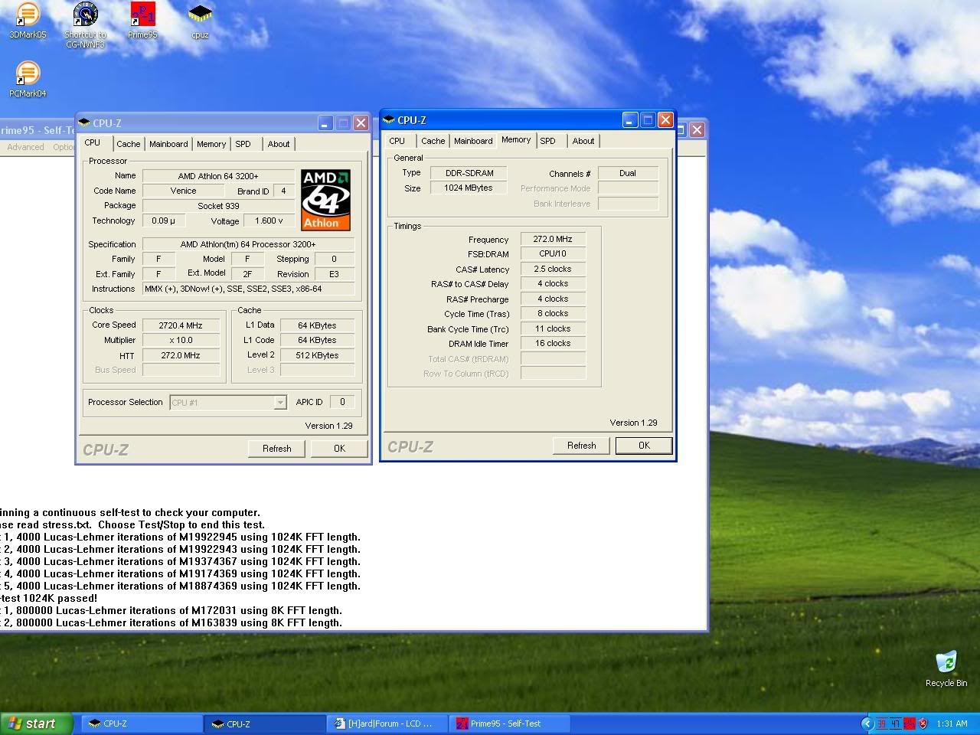
Task: Click the memory Type value DDR-SDRAM
Action: [x=469, y=173]
